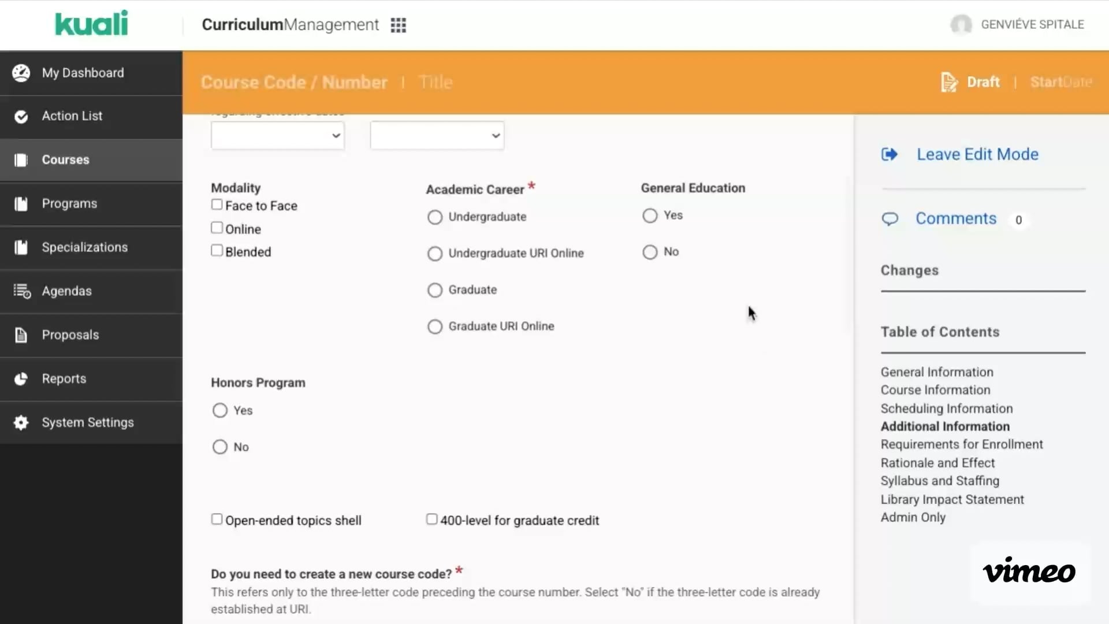Screen dimensions: 1109x624
Task: Click the Reports pie chart icon
Action: (x=21, y=379)
